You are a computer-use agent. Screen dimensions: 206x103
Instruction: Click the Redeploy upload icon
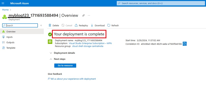[76, 25]
